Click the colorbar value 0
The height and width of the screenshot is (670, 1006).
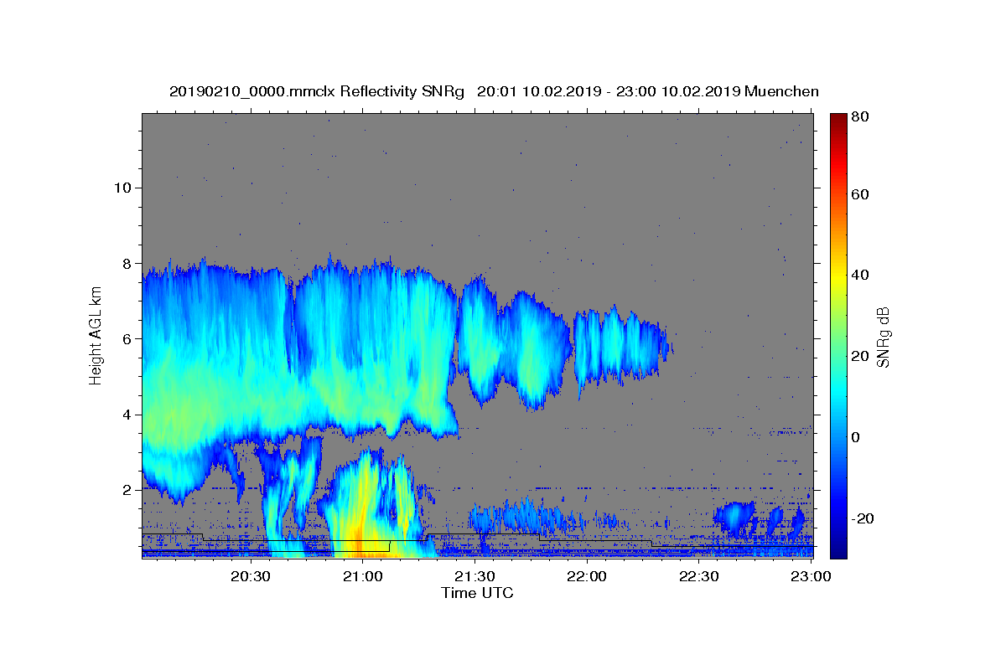857,437
